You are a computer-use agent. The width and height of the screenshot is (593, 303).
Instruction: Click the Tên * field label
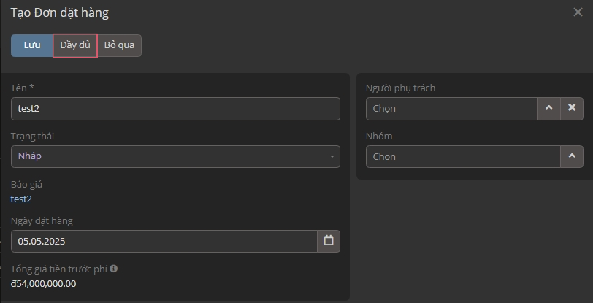pos(23,88)
